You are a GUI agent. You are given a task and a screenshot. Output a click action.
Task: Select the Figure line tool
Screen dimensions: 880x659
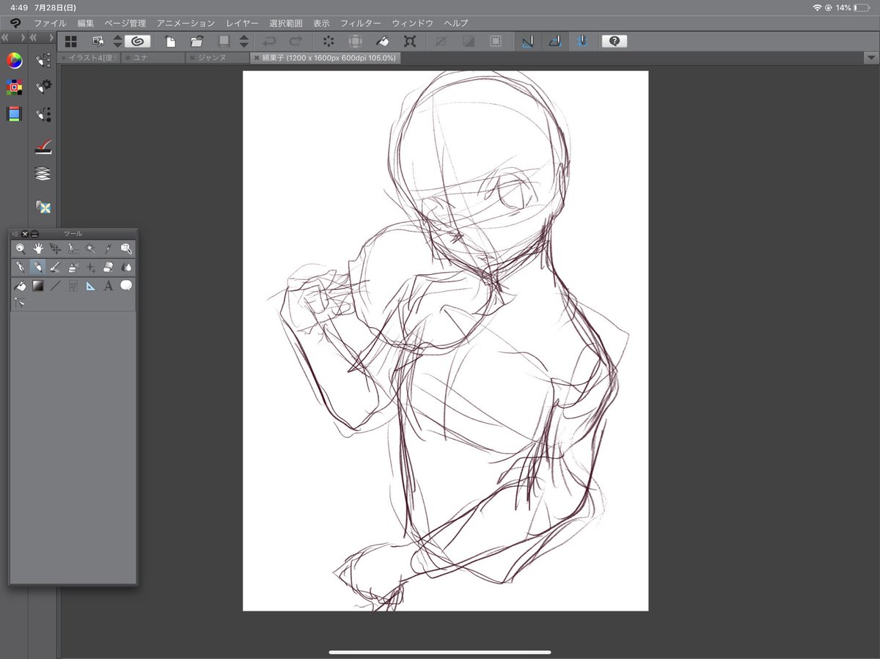[x=55, y=286]
